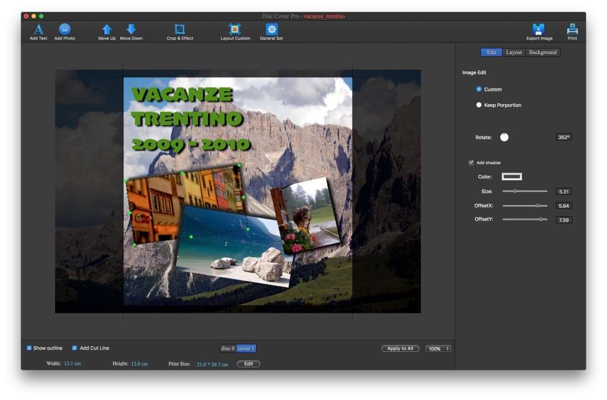Click the Add Photo icon
The width and height of the screenshot is (607, 400).
(65, 29)
